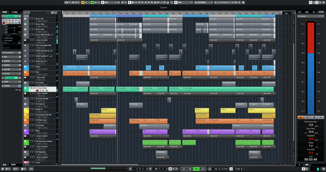Click the PL Drop Water track name
Viewport: 326px width, 172px height.
pyautogui.click(x=42, y=88)
